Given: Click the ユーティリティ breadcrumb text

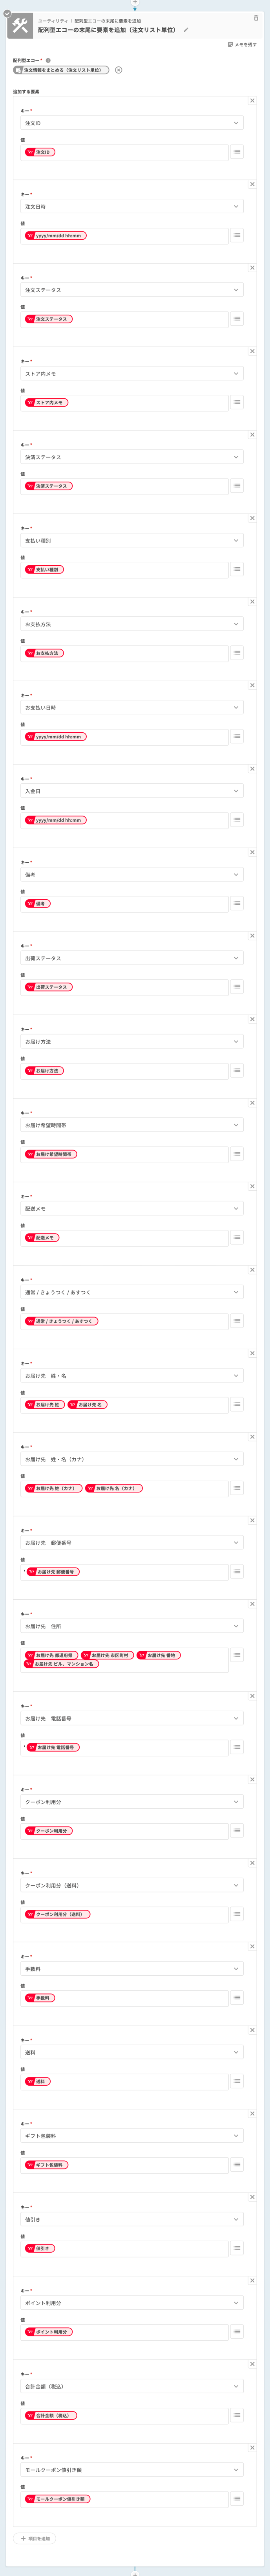Looking at the screenshot, I should click(x=53, y=21).
